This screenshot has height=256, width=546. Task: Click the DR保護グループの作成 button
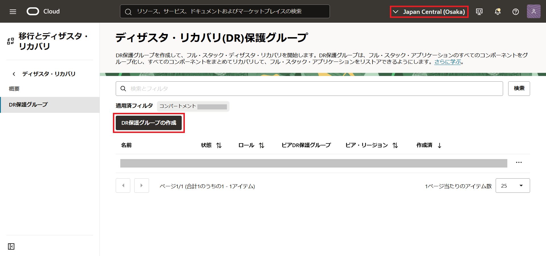(x=149, y=123)
